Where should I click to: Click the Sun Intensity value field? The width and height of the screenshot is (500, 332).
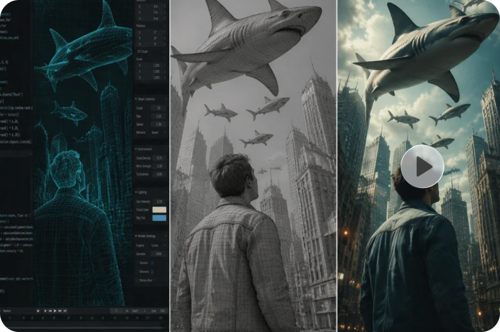click(159, 202)
